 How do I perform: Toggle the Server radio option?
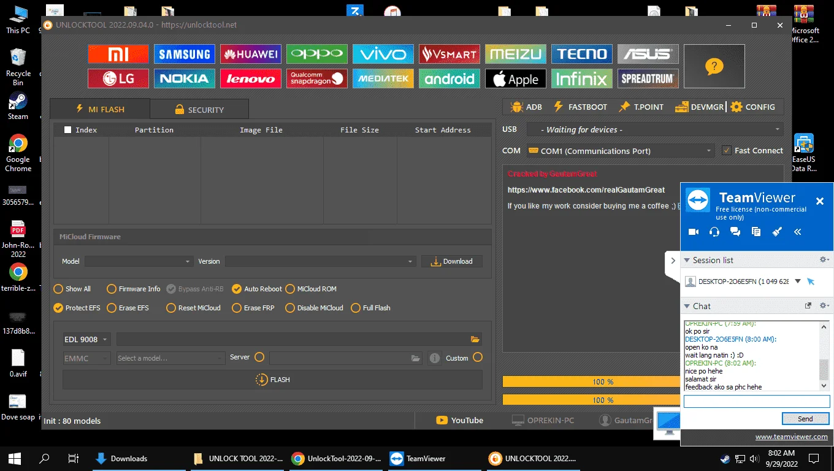point(259,357)
